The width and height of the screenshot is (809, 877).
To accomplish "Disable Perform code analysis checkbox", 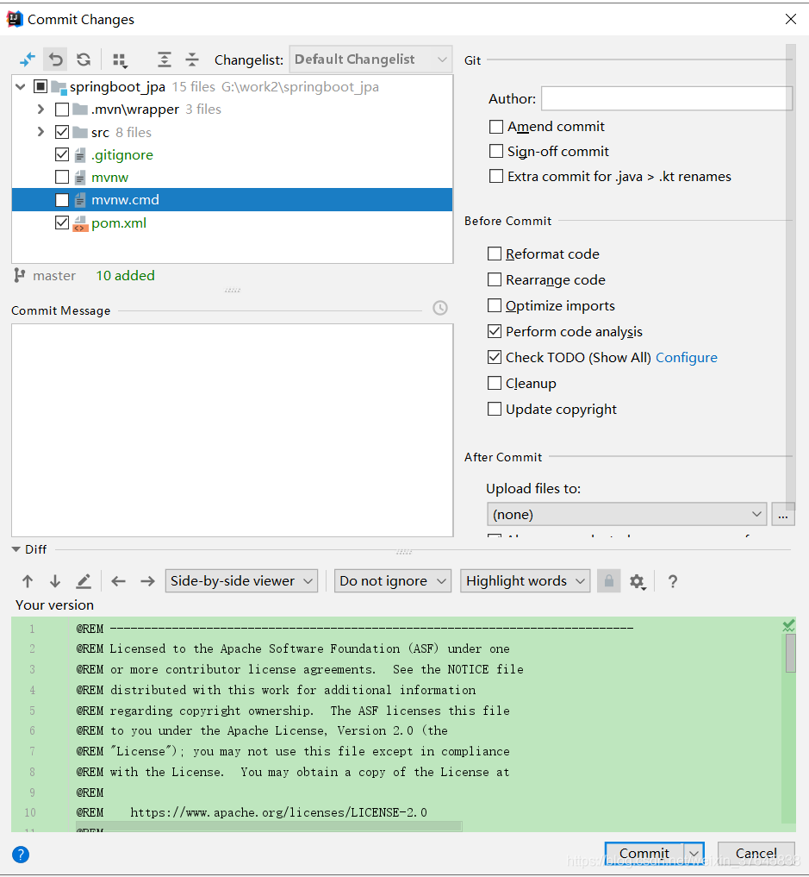I will click(x=495, y=331).
